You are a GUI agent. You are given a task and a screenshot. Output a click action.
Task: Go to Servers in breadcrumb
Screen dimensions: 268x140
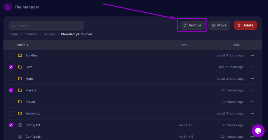[x=49, y=34]
